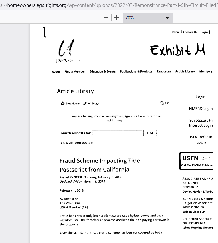Click Johns Hopkins Univers employer name
218x243 pixels.
point(198,228)
